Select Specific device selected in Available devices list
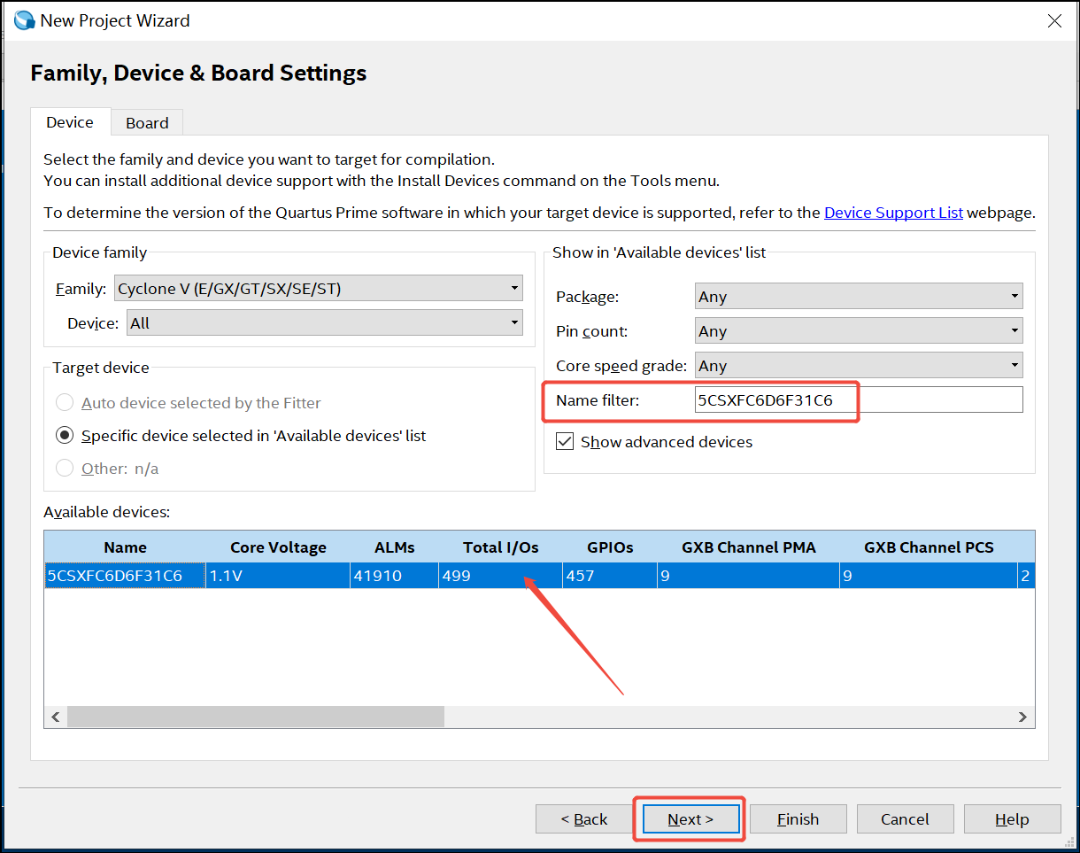This screenshot has width=1080, height=853. pyautogui.click(x=65, y=436)
